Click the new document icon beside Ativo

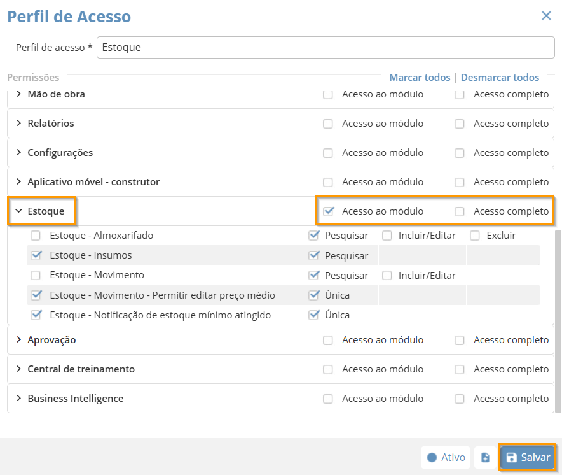(485, 457)
